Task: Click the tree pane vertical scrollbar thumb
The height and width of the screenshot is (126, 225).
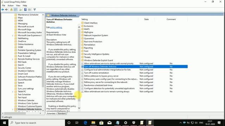Action: pyautogui.click(x=43, y=72)
